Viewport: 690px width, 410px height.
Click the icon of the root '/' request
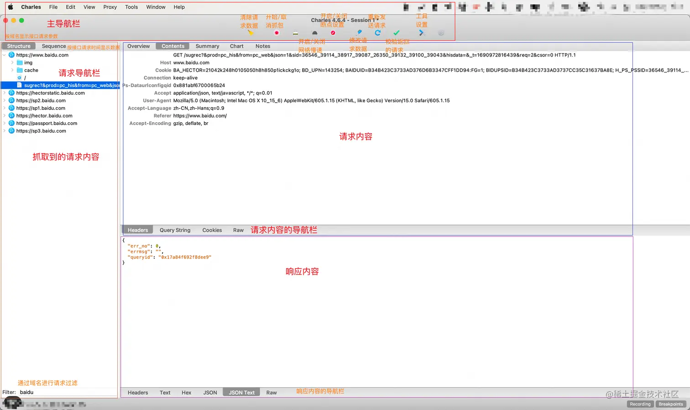(20, 78)
